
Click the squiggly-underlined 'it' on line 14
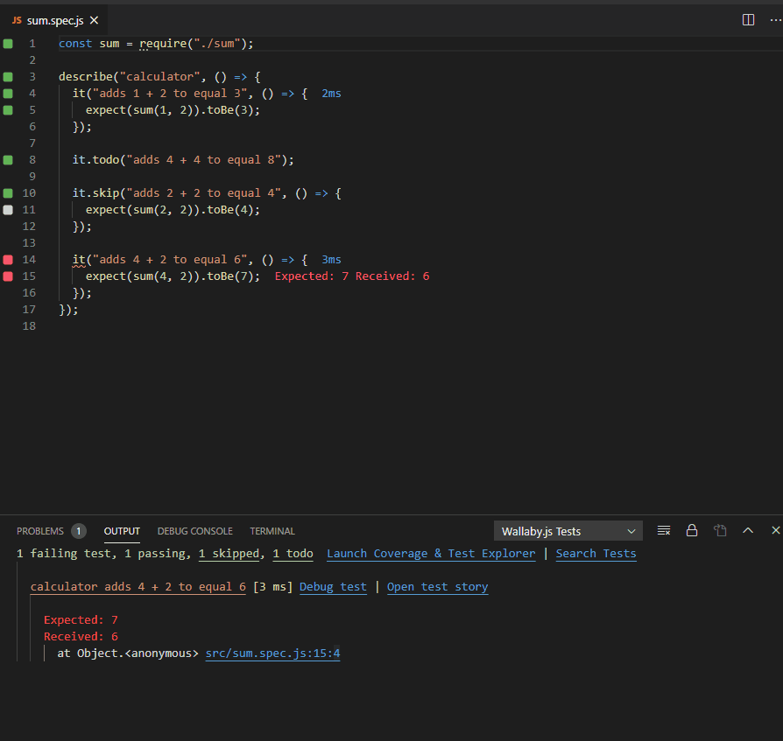click(79, 260)
